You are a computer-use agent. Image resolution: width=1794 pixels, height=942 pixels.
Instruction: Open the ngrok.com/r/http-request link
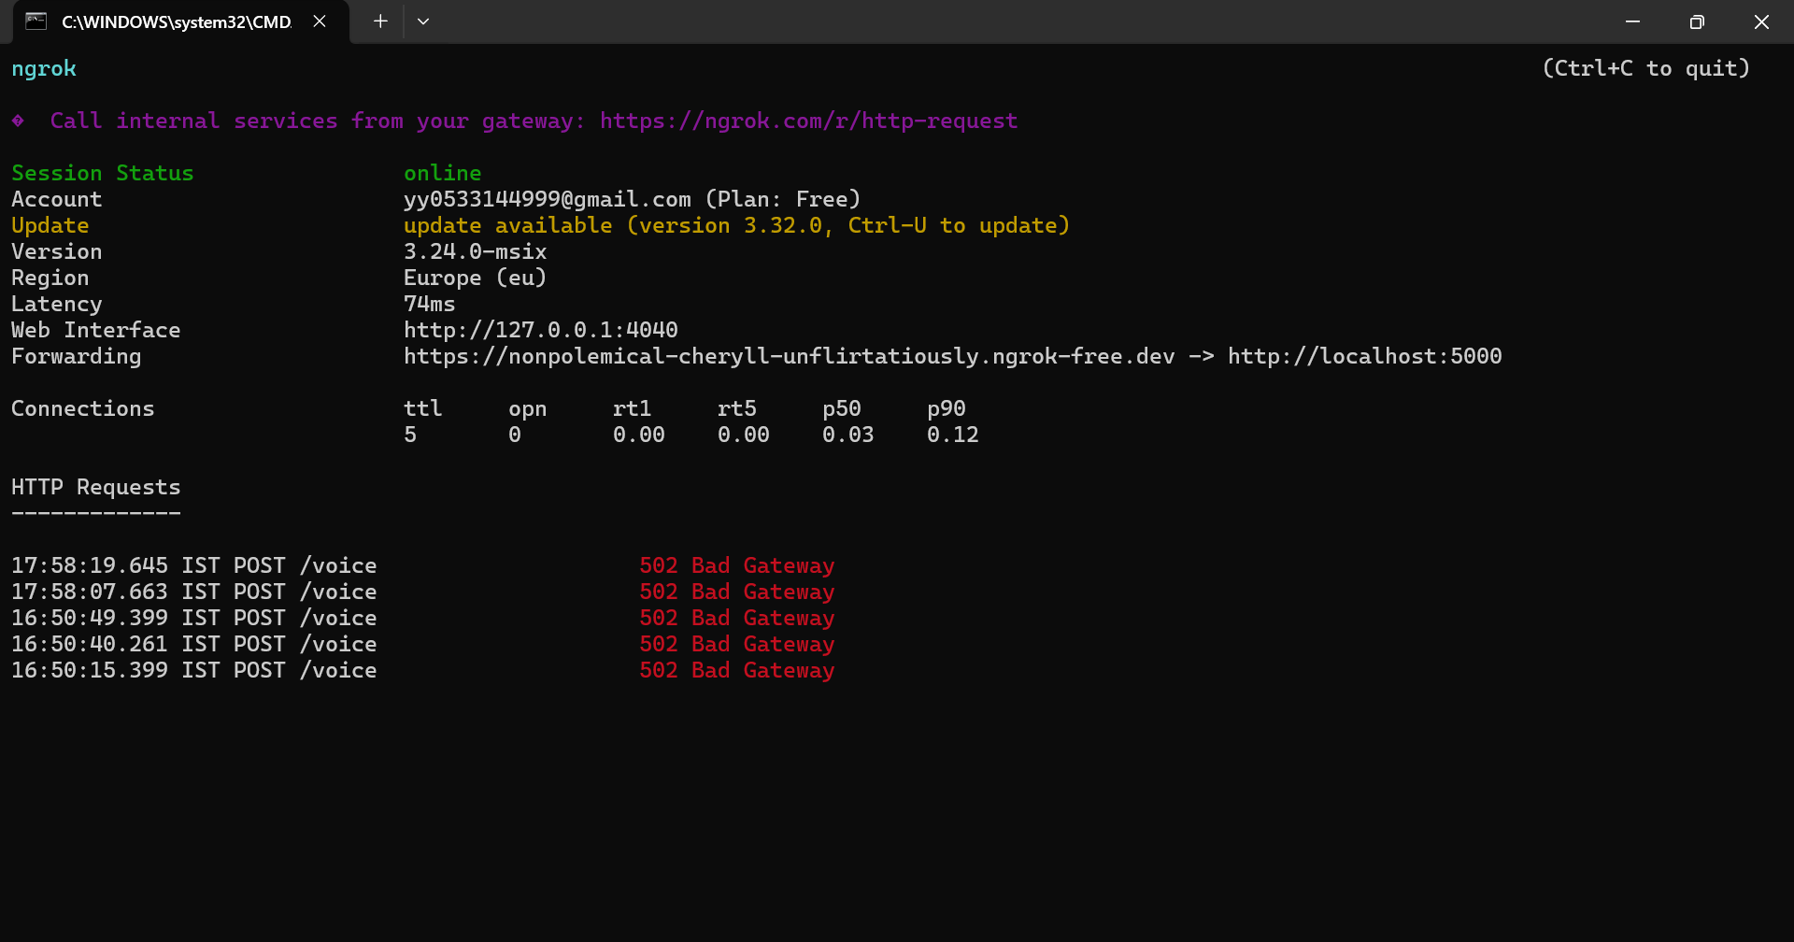click(x=808, y=121)
